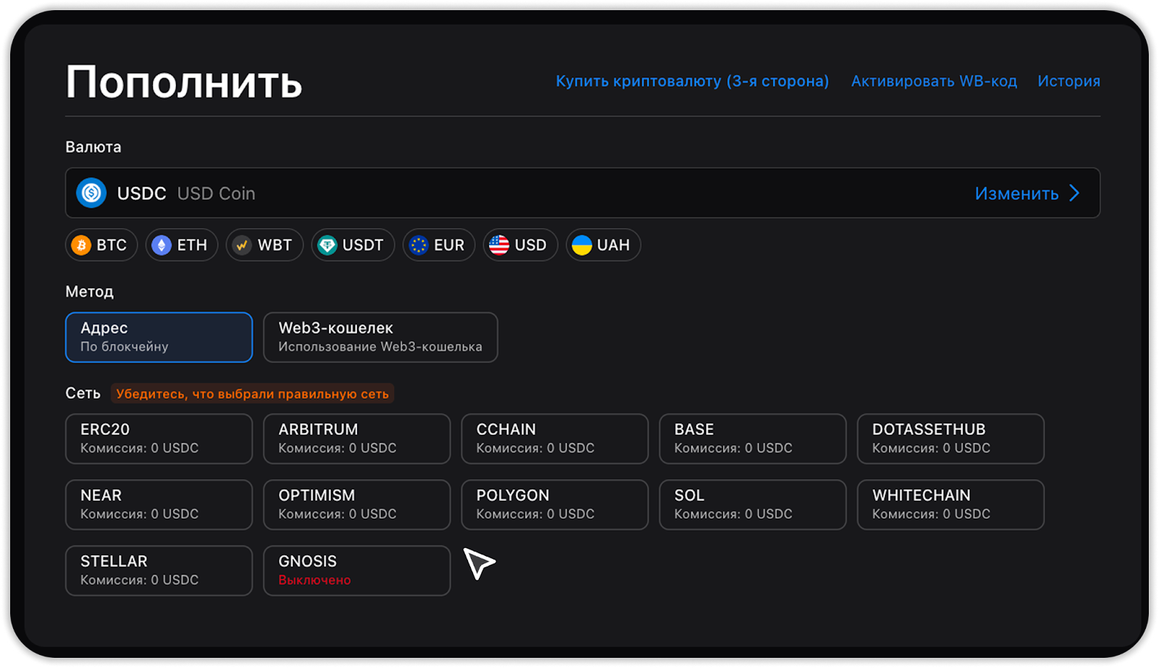Select the SOL network
Image resolution: width=1159 pixels, height=668 pixels.
(752, 504)
